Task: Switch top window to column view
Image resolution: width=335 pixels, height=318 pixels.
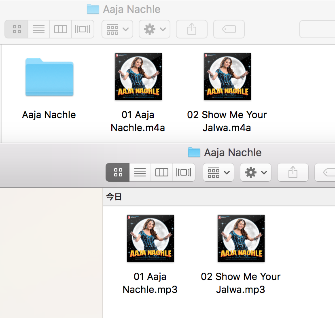Action: [x=61, y=29]
